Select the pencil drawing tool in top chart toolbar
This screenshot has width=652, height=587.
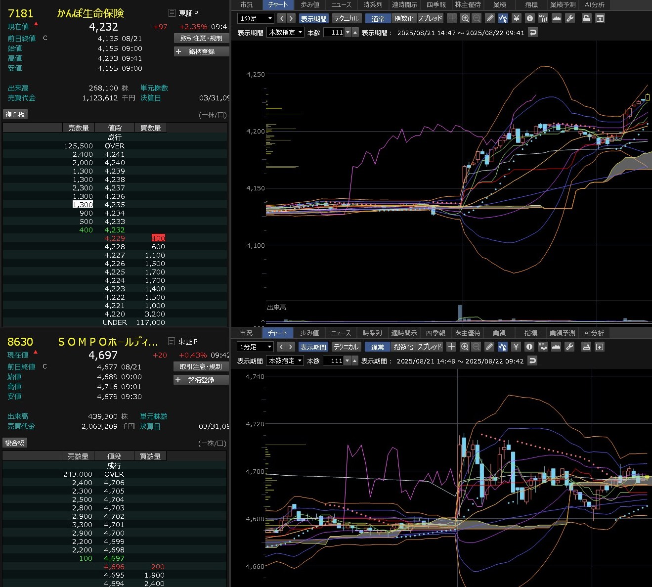pos(490,18)
